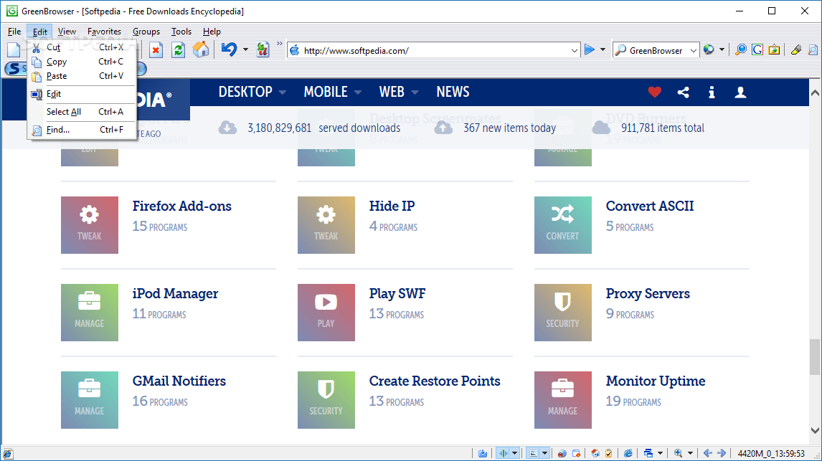Click the download tray icon in status bar
The height and width of the screenshot is (461, 822).
click(x=483, y=453)
